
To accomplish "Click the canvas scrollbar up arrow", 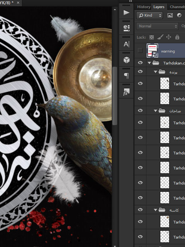I will click(x=115, y=10).
